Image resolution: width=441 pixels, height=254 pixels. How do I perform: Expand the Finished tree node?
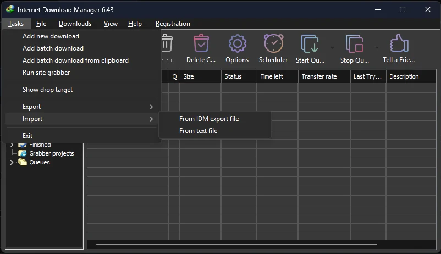coord(12,145)
